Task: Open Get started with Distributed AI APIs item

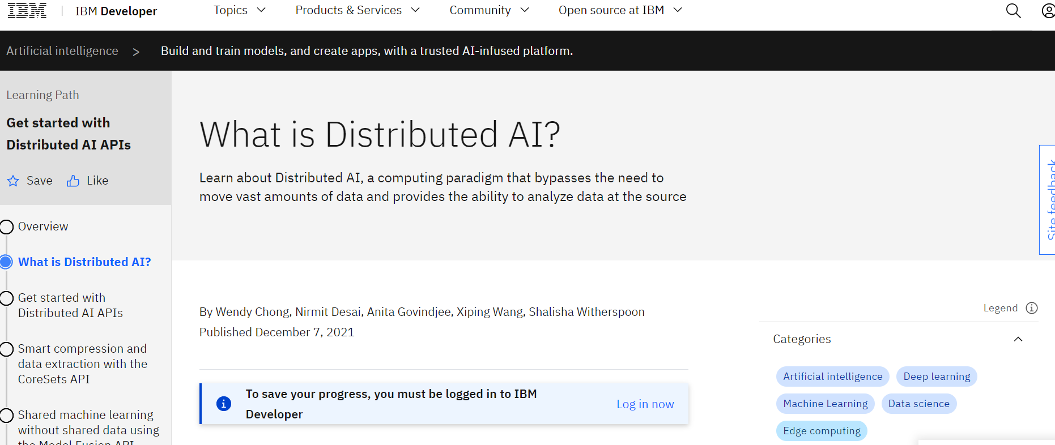Action: (70, 305)
